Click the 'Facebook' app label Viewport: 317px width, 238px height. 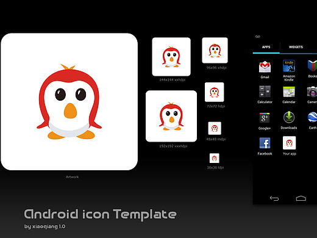point(265,154)
